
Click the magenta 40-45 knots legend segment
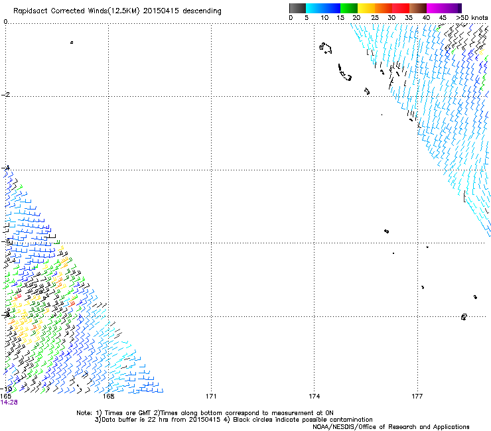click(435, 8)
